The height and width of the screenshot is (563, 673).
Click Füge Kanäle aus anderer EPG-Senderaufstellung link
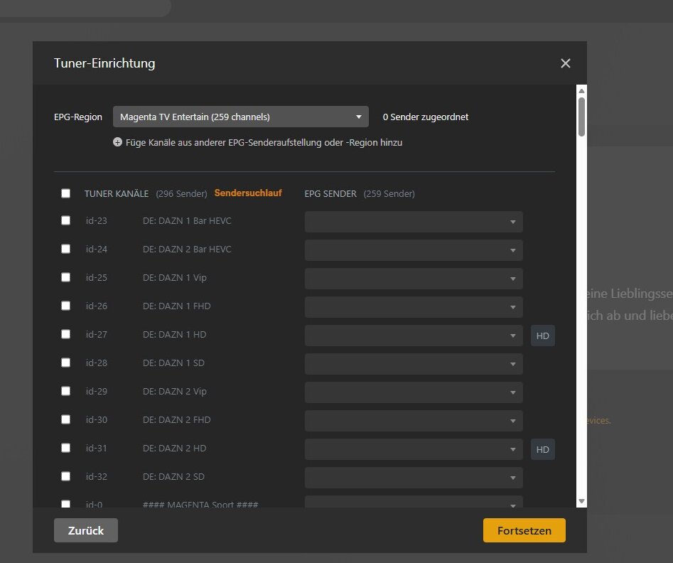(x=264, y=143)
